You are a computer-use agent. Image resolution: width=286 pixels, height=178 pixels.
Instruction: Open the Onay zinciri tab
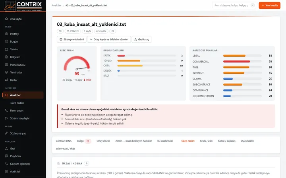point(103,141)
